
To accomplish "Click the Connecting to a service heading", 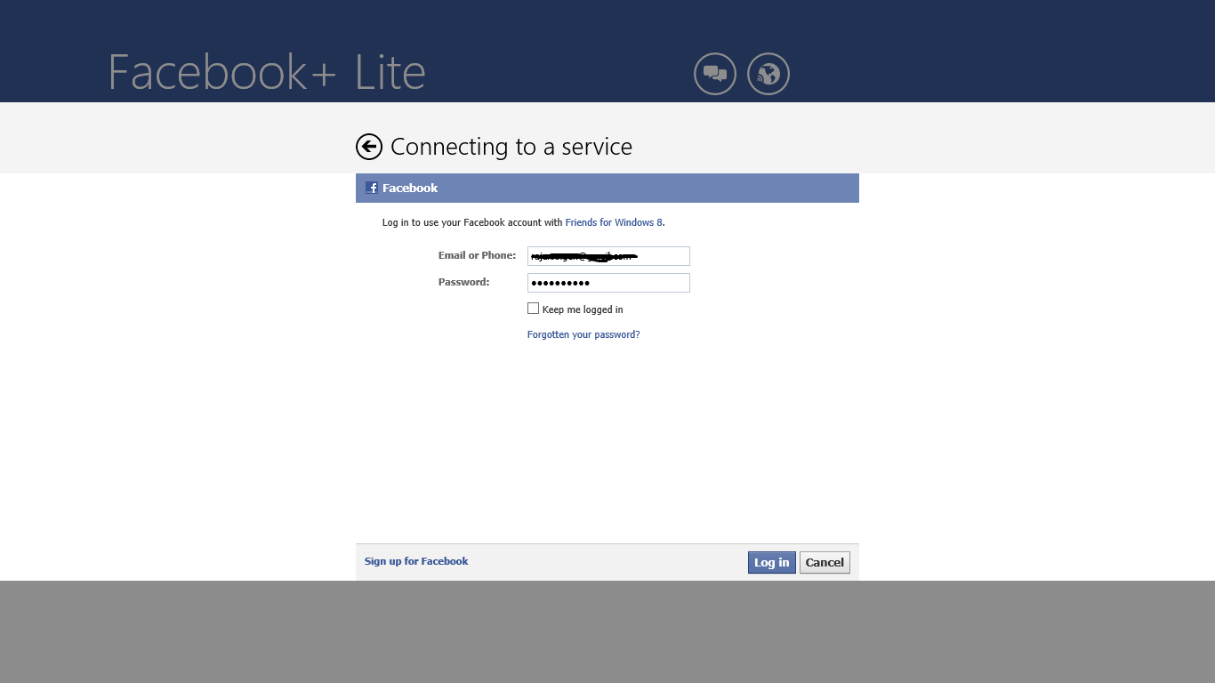I will (x=511, y=147).
